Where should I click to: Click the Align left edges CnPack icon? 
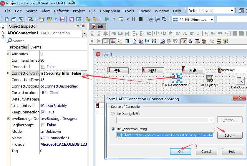pyautogui.click(x=92, y=33)
